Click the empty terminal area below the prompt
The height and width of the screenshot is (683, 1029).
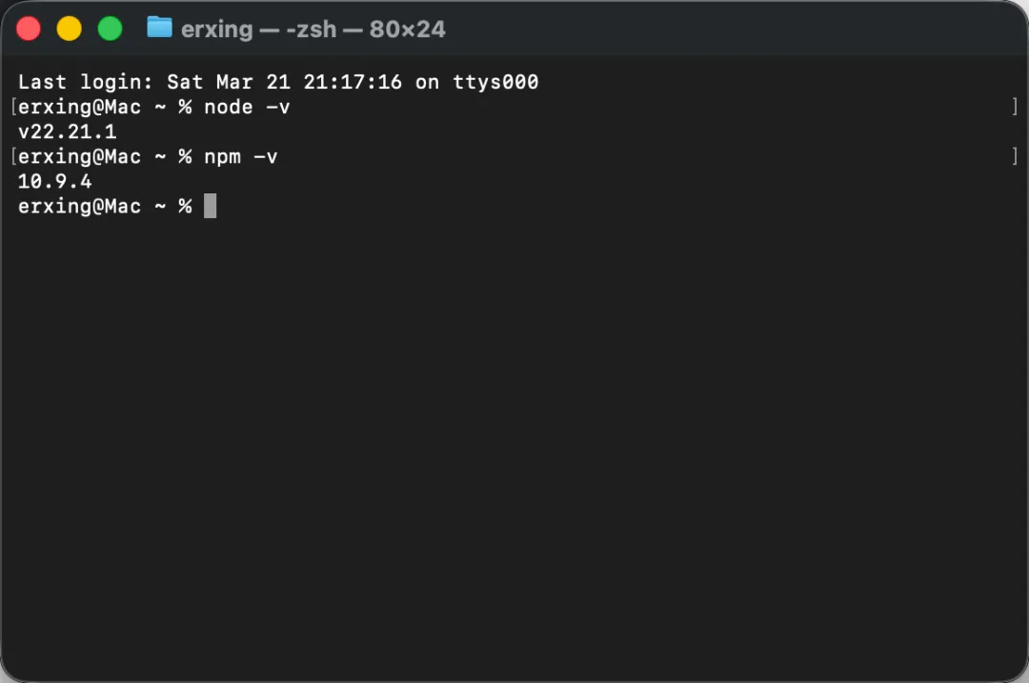coord(514,446)
